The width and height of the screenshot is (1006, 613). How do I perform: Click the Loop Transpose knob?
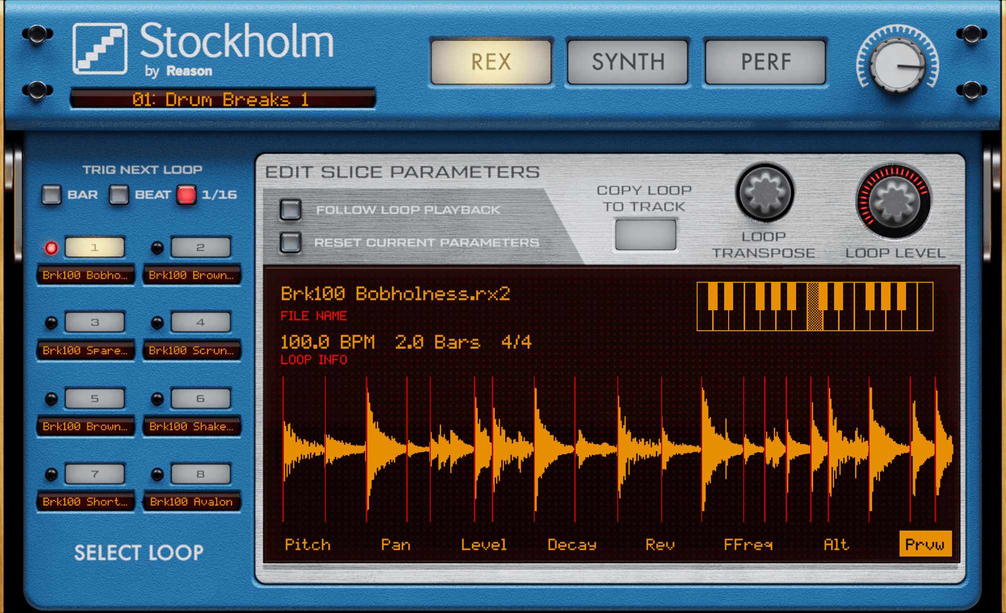[764, 193]
